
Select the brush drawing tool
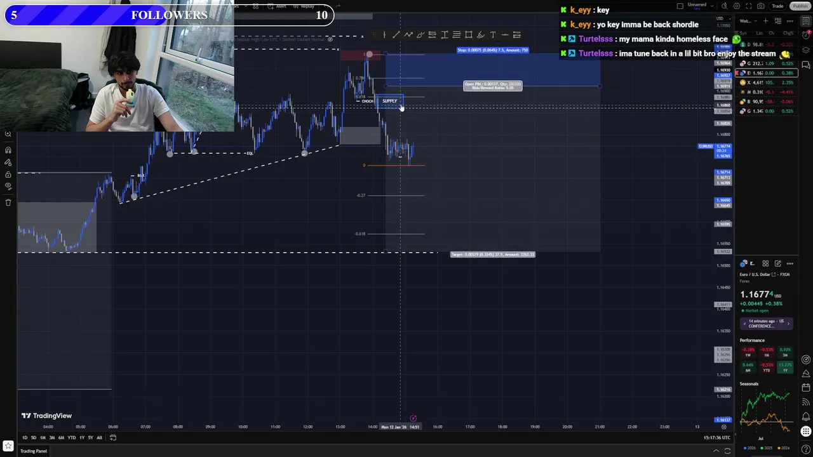pyautogui.click(x=420, y=35)
